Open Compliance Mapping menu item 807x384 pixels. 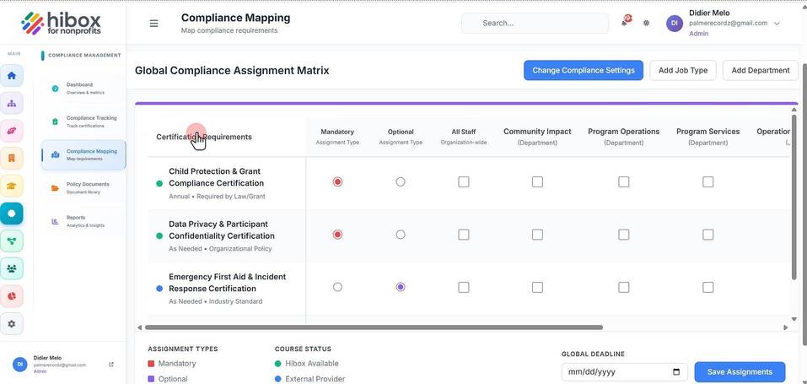83,154
